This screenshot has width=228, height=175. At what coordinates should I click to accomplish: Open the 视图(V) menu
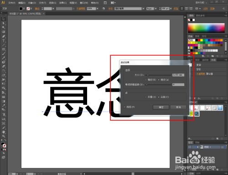pos(73,3)
